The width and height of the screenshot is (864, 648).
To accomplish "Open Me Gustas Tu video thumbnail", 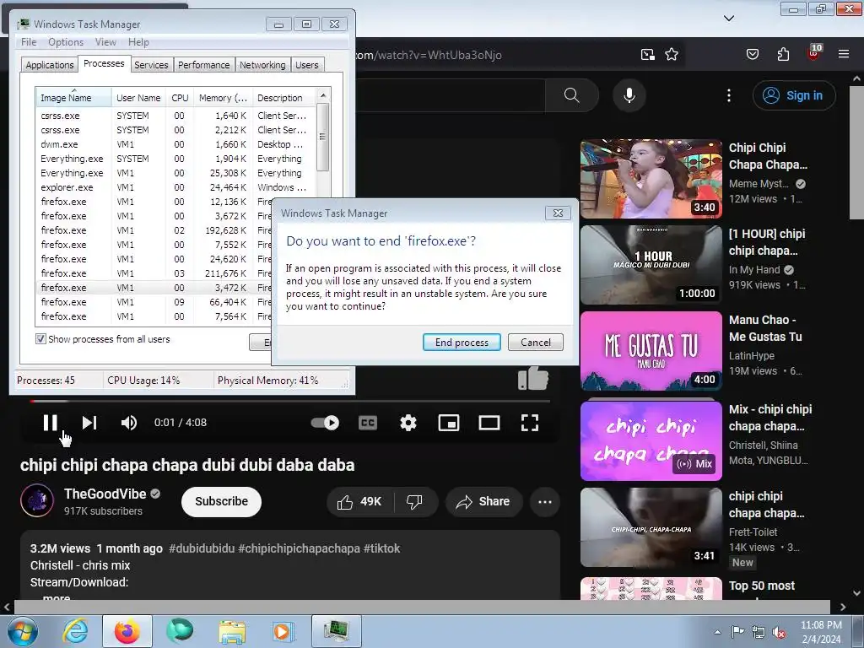I will click(651, 351).
